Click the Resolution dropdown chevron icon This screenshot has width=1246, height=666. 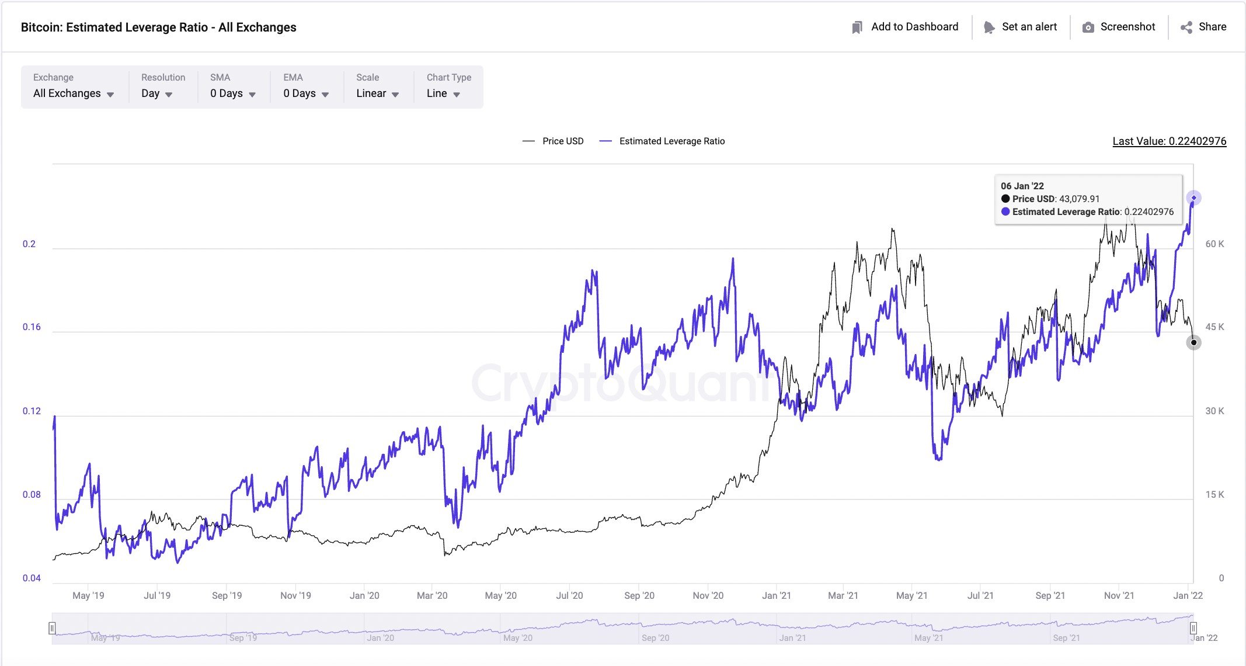(x=169, y=93)
